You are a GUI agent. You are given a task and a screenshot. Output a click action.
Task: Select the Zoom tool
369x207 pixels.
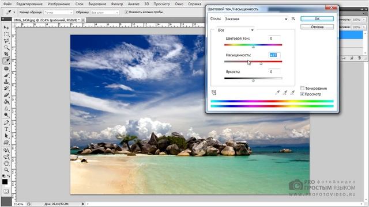6,170
